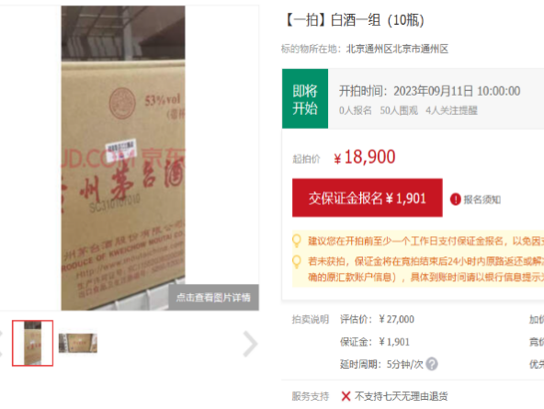
Task: Click the previous thumbnails arrow at left edge
Action: (x=1, y=344)
